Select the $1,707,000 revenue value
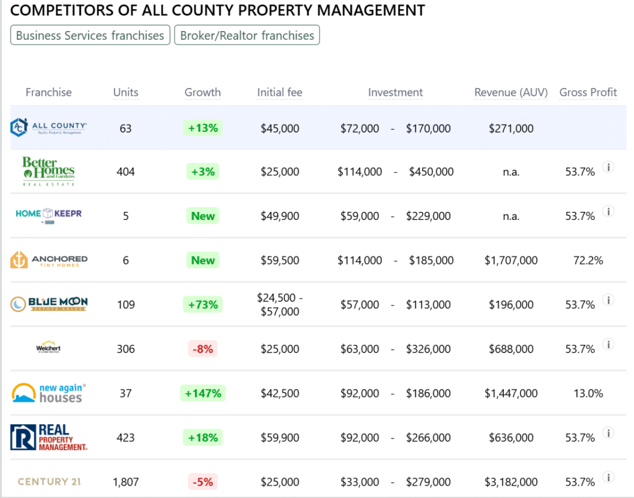 (511, 260)
